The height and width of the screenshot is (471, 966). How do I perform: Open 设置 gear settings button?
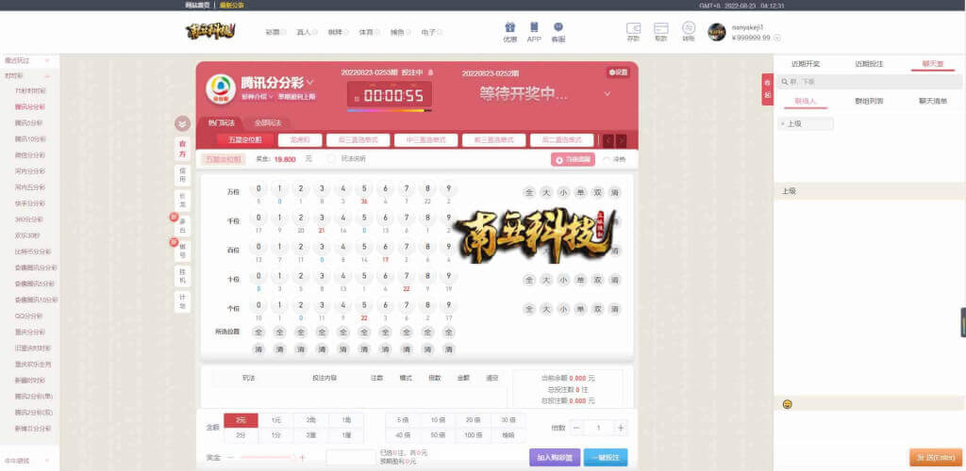[619, 73]
